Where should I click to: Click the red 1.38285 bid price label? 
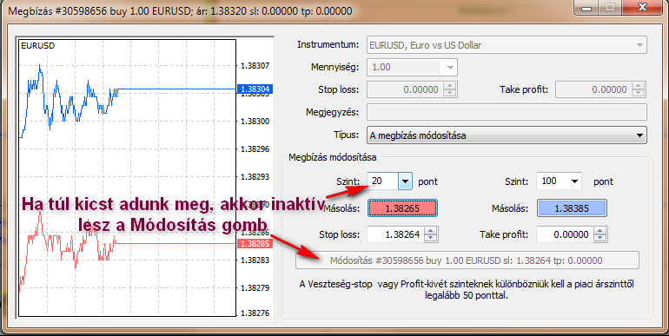(255, 243)
